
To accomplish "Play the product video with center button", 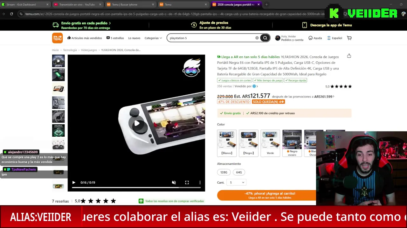I will click(x=136, y=123).
